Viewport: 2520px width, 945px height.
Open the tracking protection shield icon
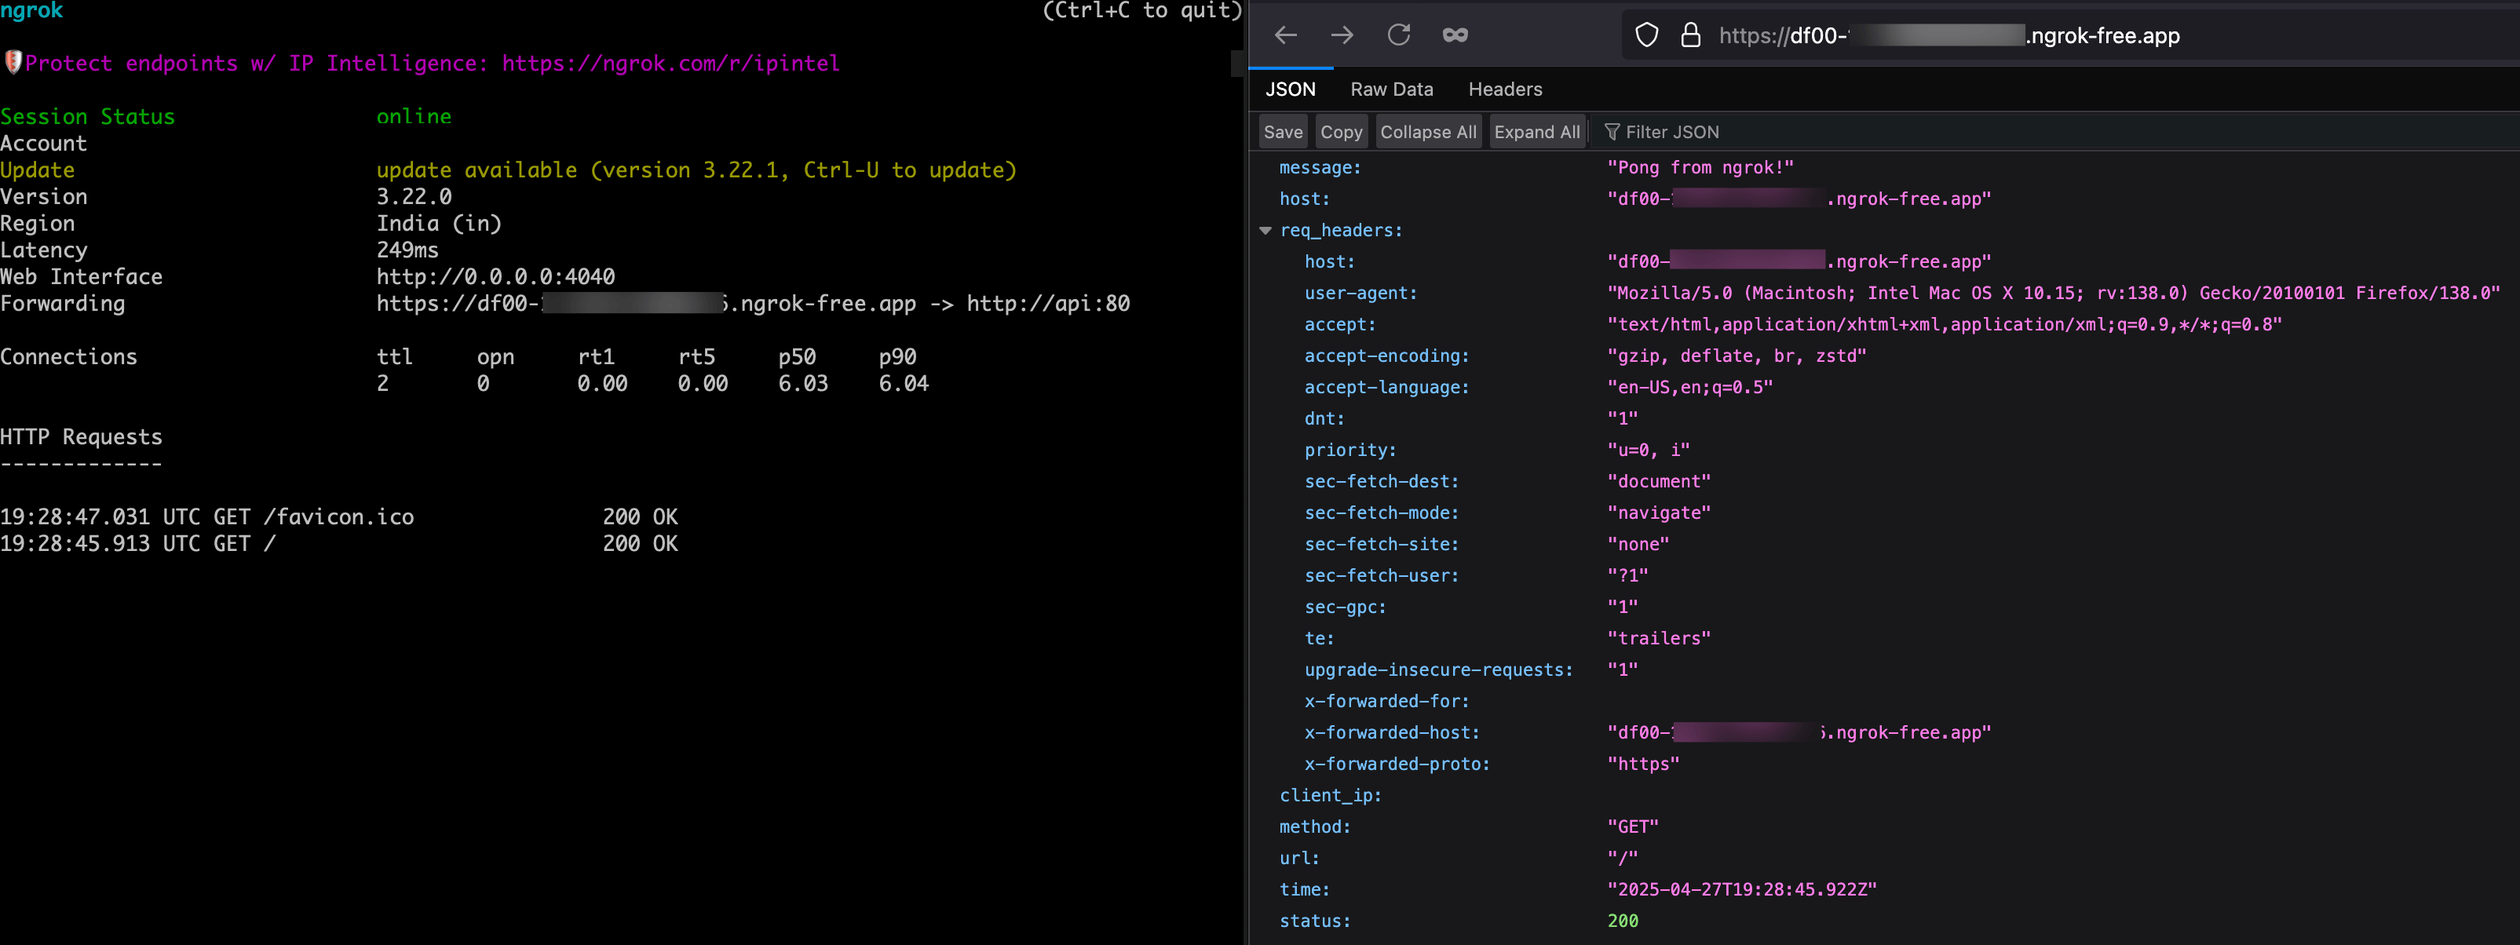(x=1647, y=35)
